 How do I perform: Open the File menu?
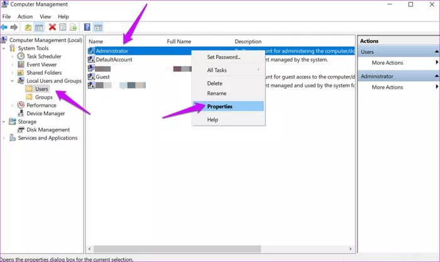coord(6,16)
